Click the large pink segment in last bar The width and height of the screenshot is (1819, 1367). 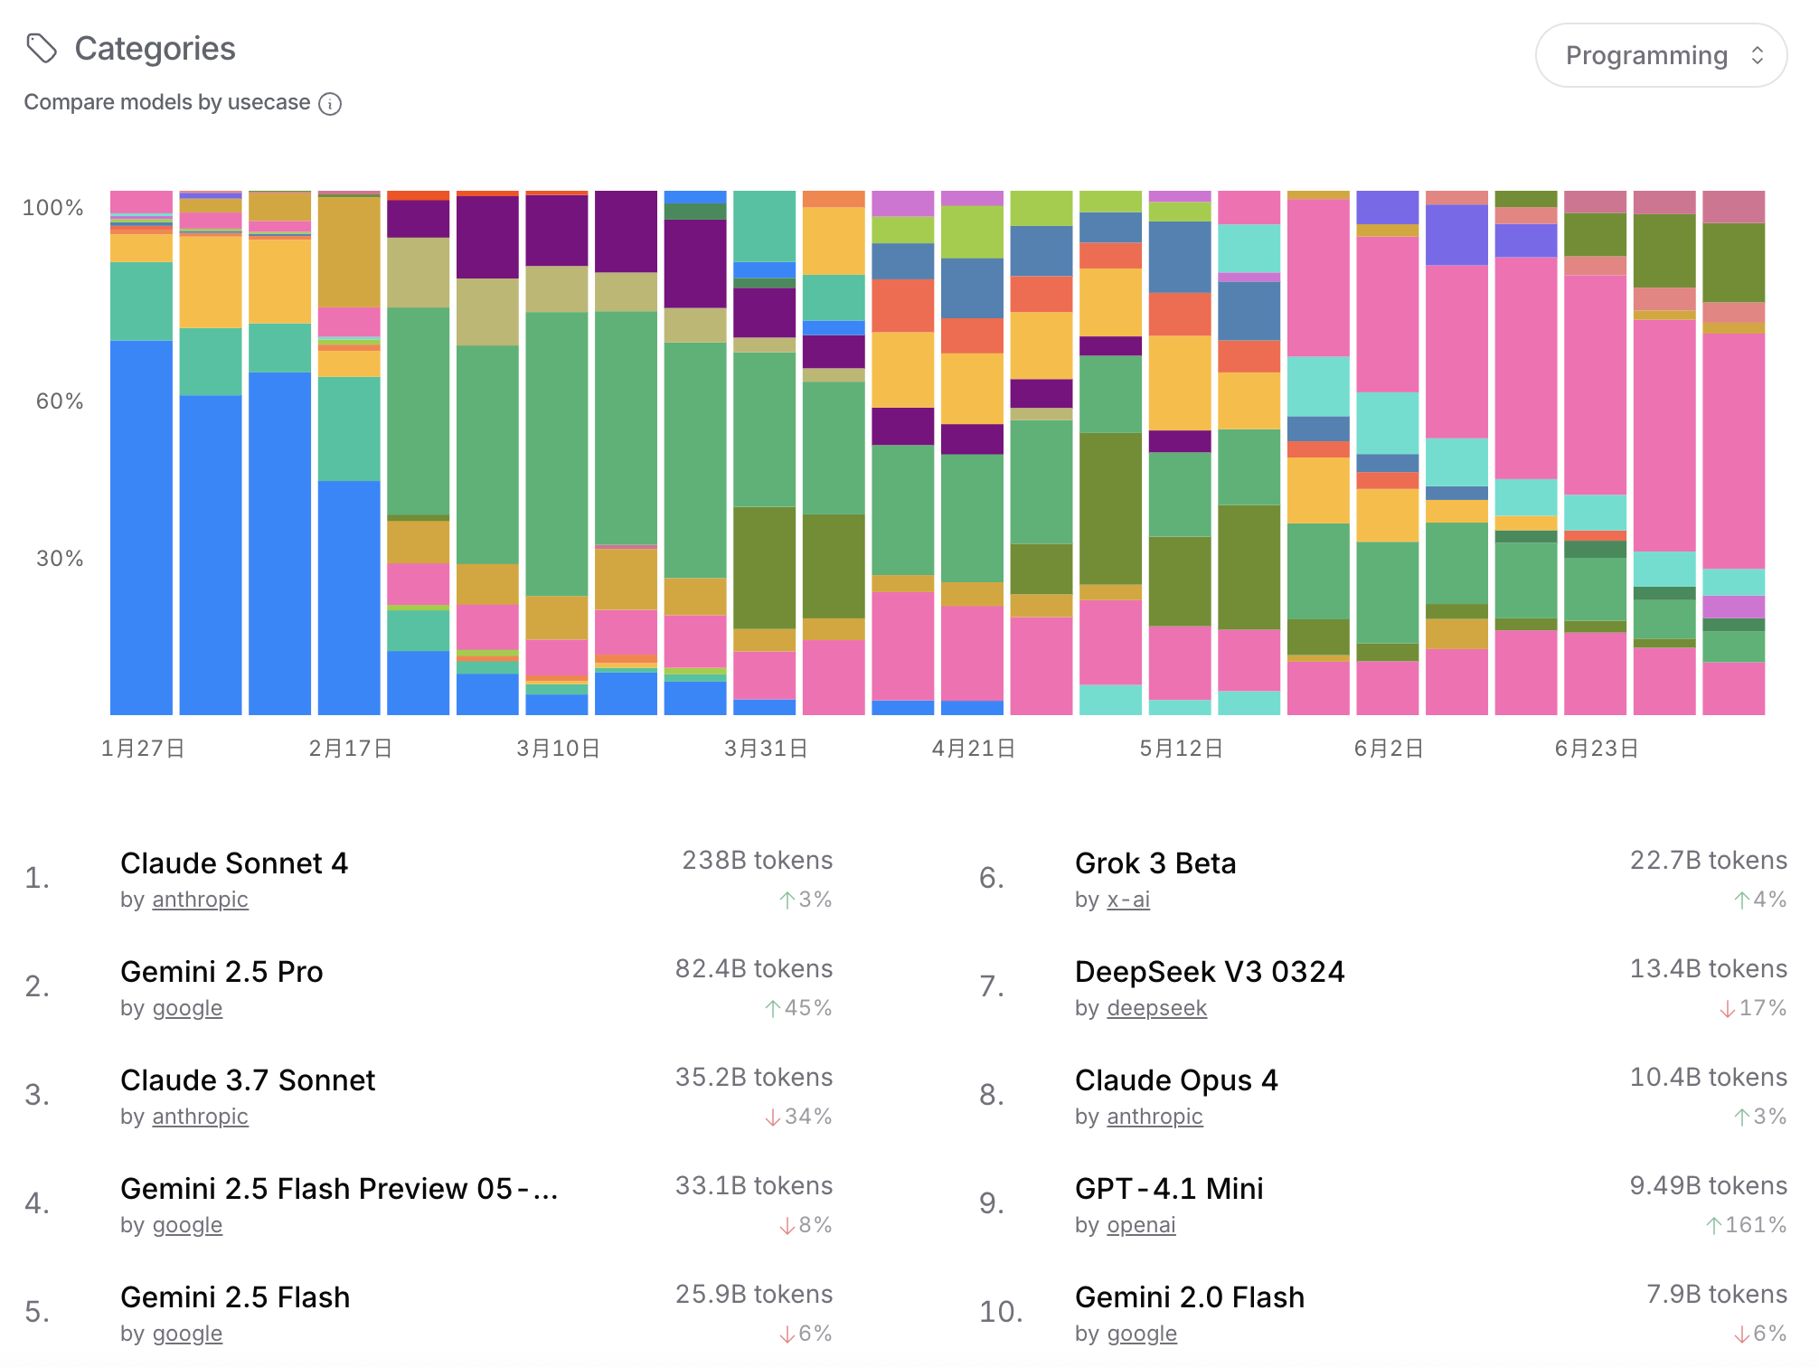click(1733, 450)
